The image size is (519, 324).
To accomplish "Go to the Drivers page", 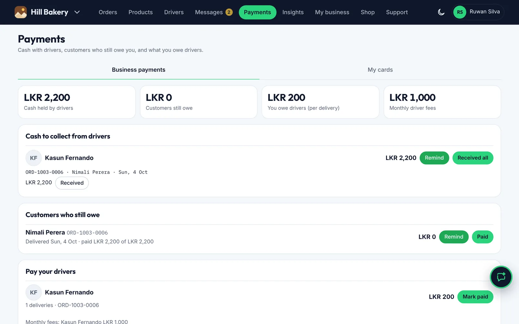I will pyautogui.click(x=174, y=12).
